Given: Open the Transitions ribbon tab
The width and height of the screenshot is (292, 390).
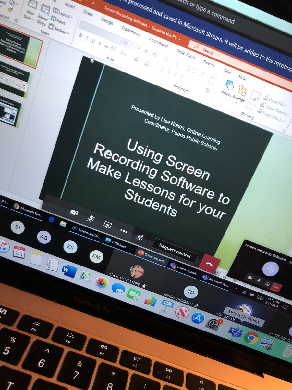Looking at the screenshot, I should (130, 31).
